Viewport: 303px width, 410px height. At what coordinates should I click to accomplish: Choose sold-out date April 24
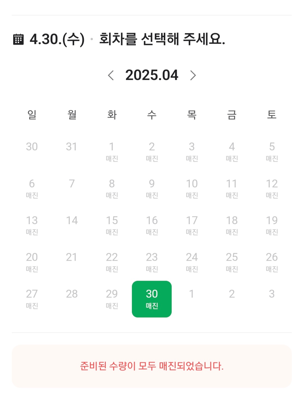(192, 262)
